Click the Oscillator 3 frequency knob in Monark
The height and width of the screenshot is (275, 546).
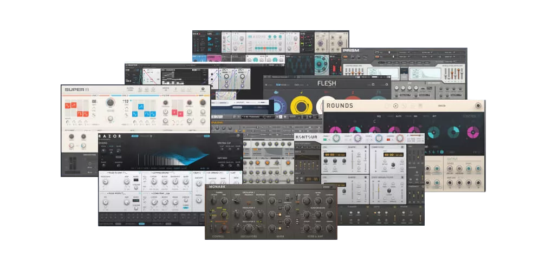click(249, 228)
